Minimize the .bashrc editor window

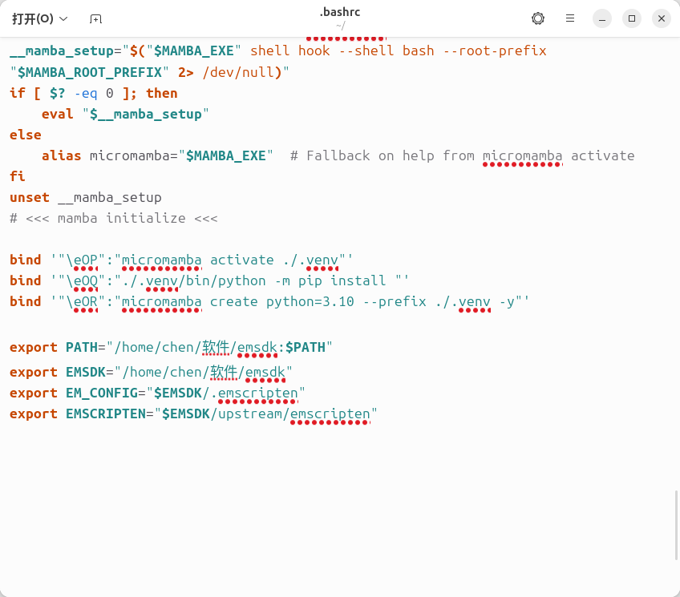pyautogui.click(x=602, y=18)
